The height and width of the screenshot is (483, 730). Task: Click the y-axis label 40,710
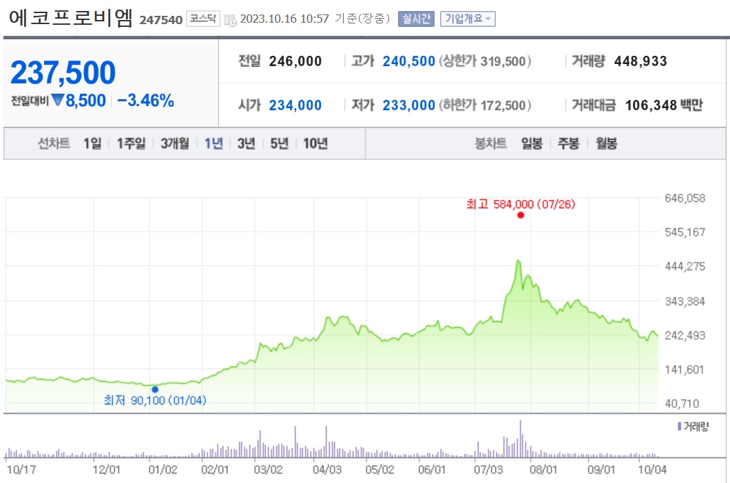tap(682, 403)
